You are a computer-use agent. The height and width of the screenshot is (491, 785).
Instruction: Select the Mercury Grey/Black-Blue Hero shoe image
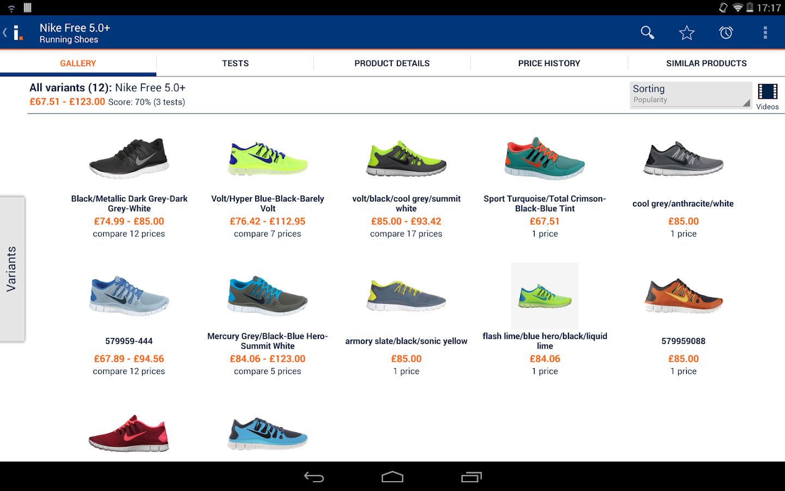pyautogui.click(x=268, y=296)
